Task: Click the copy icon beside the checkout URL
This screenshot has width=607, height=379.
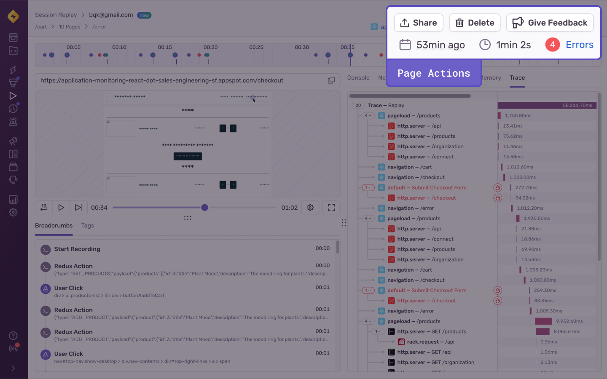Action: [x=331, y=80]
